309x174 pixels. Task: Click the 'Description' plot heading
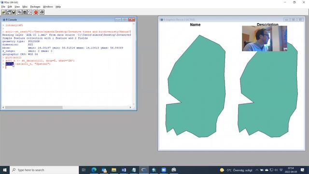point(267,25)
